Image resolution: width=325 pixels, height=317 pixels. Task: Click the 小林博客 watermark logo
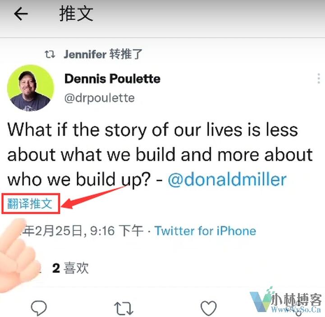point(286,301)
